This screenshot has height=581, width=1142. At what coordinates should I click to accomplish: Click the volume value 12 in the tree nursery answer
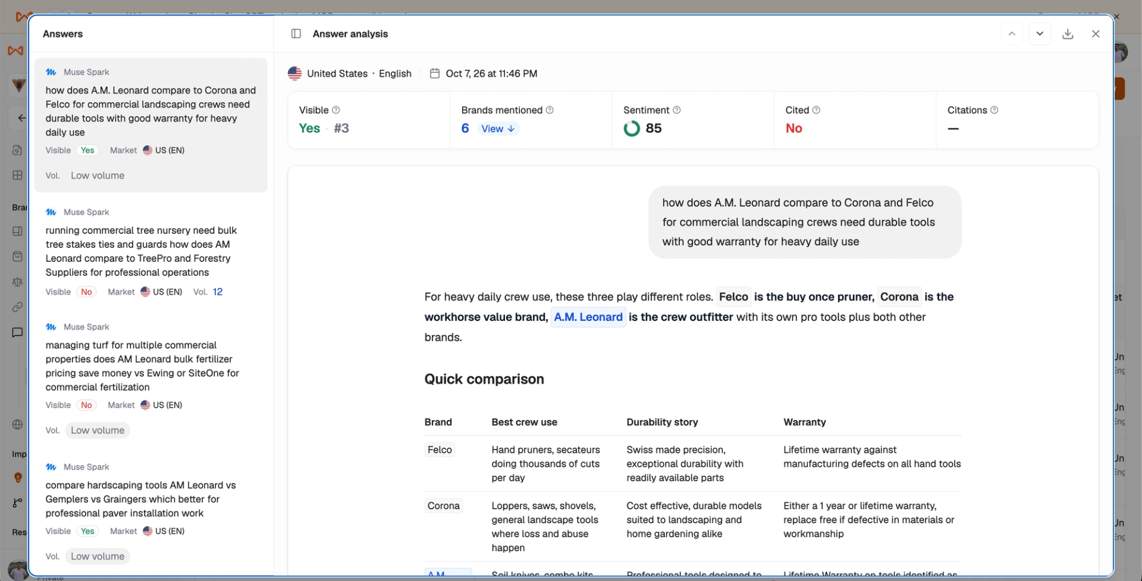pos(218,292)
